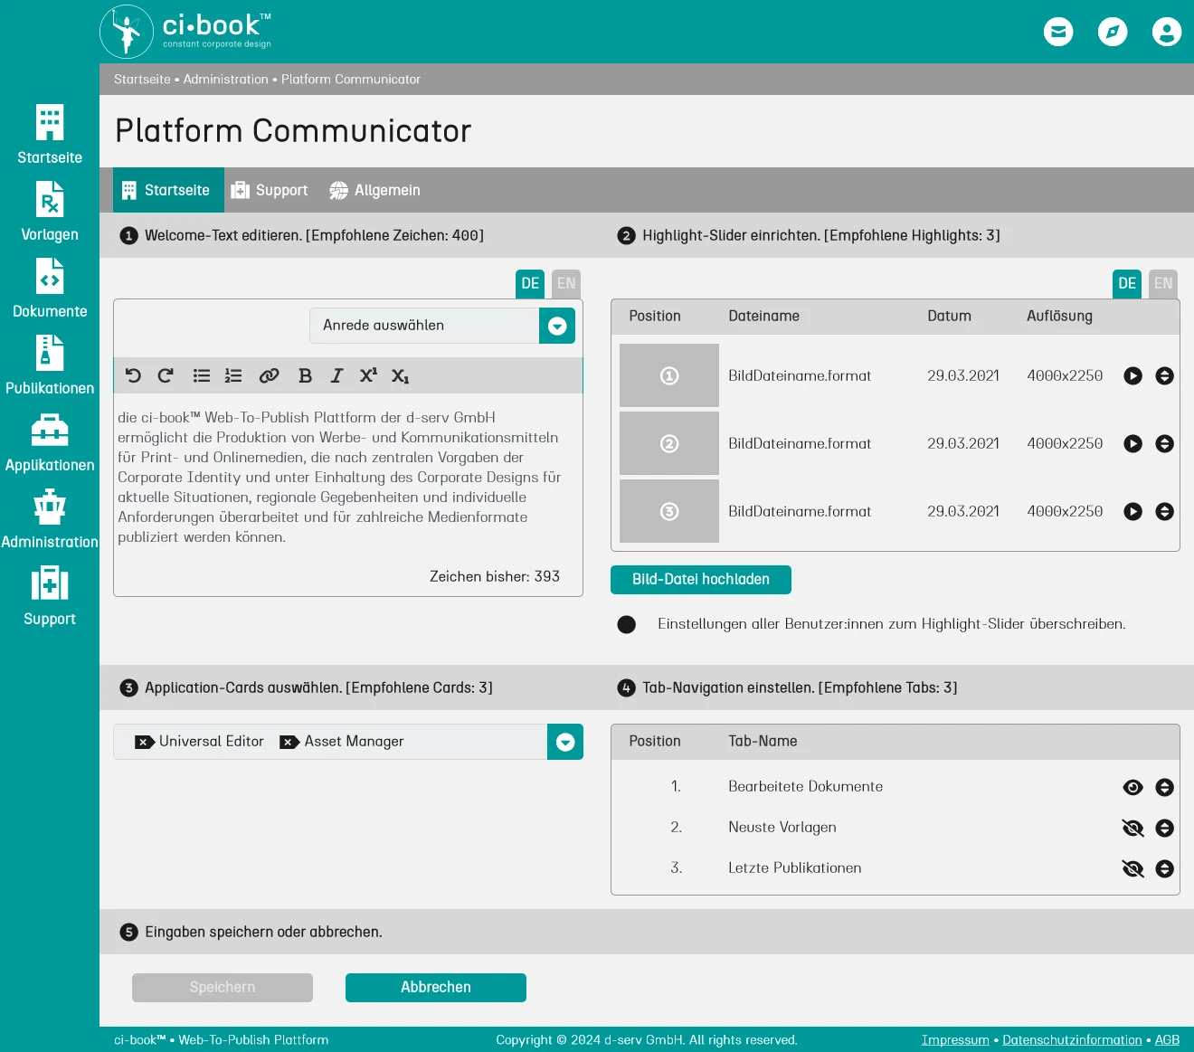Apply subscript formatting
This screenshot has height=1052, width=1194.
click(400, 375)
